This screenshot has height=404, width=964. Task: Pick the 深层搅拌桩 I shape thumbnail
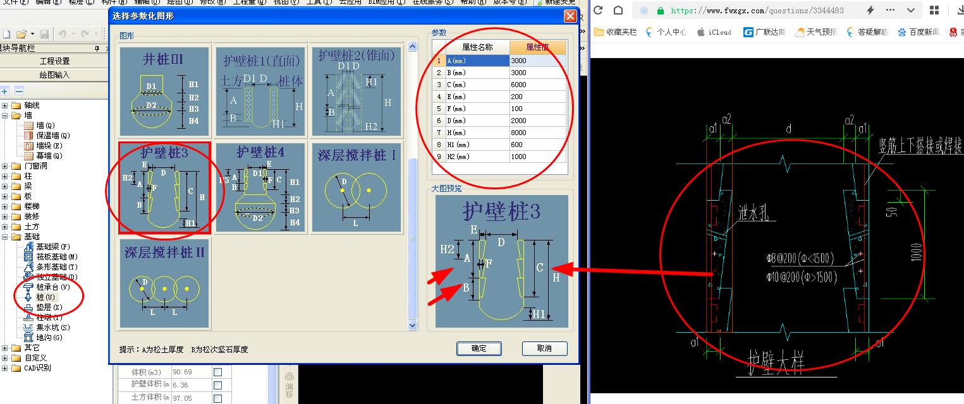[x=357, y=187]
